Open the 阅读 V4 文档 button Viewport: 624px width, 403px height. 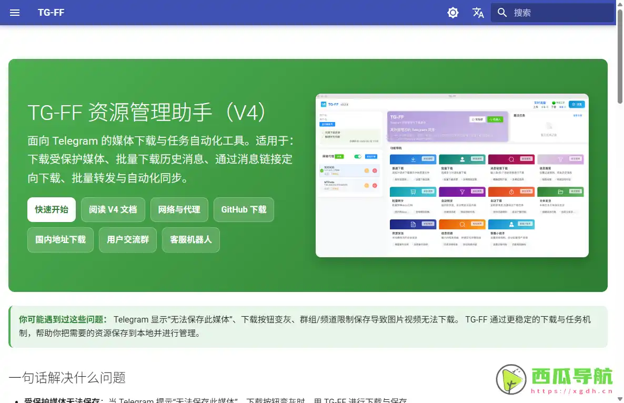[113, 210]
